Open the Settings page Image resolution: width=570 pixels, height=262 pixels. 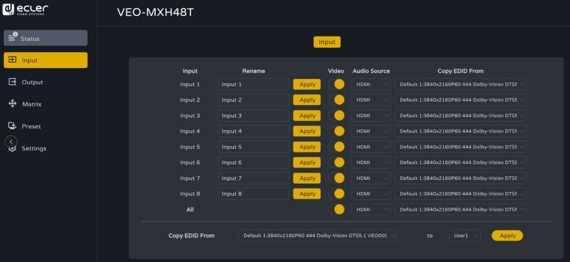click(x=46, y=148)
